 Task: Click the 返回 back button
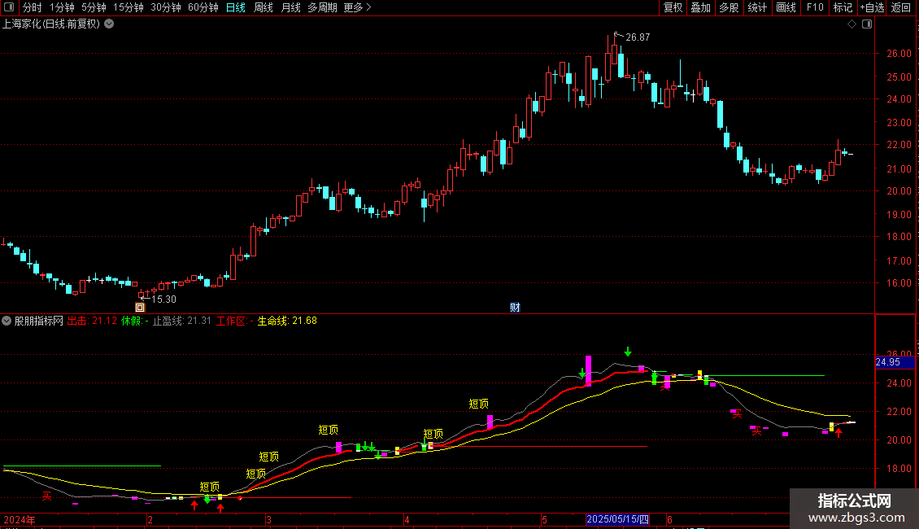click(x=901, y=7)
